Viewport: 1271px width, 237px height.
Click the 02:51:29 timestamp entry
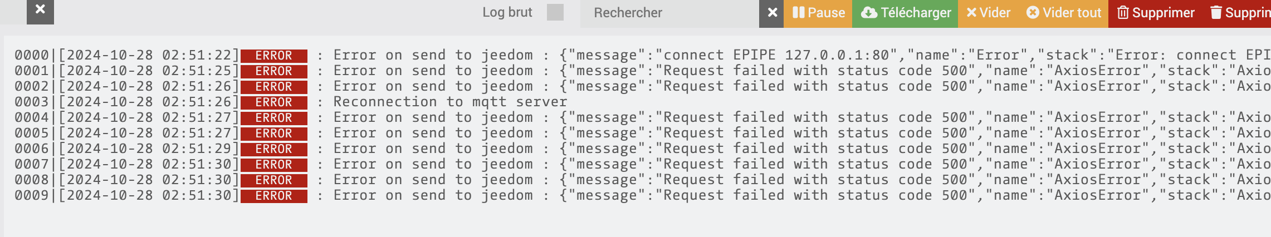click(196, 149)
